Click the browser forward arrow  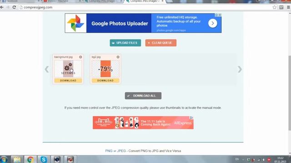[8, 7]
